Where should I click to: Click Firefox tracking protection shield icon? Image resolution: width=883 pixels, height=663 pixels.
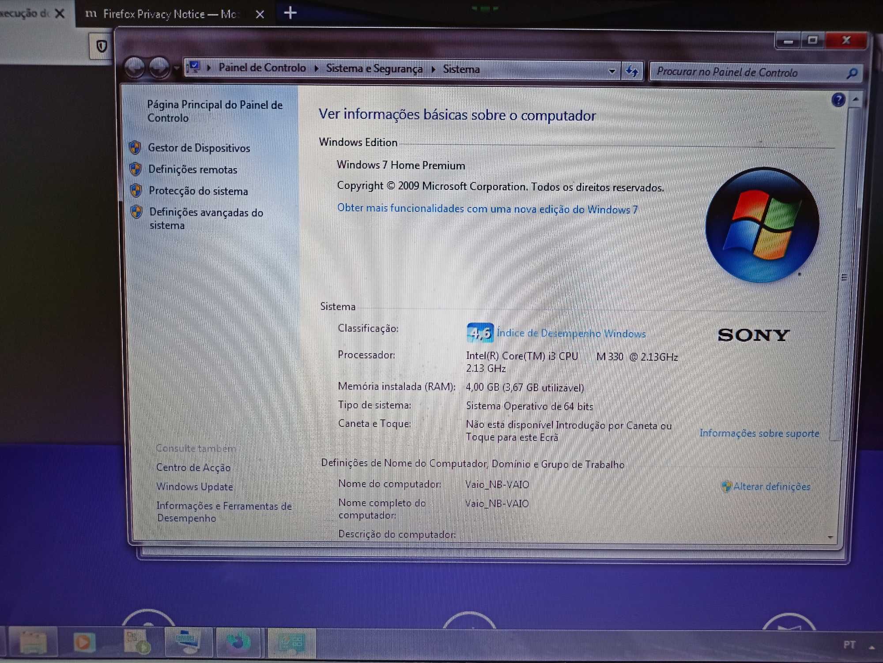click(x=102, y=46)
